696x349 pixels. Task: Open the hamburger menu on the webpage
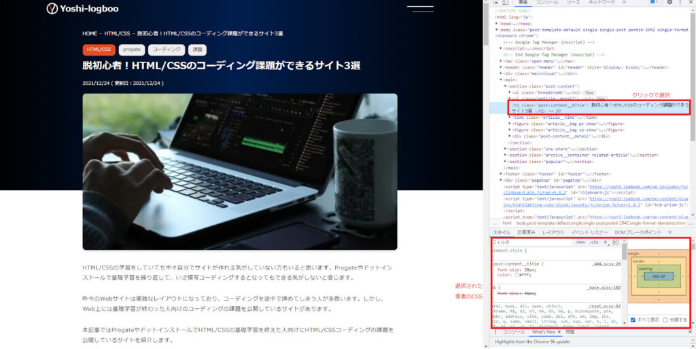tap(419, 9)
